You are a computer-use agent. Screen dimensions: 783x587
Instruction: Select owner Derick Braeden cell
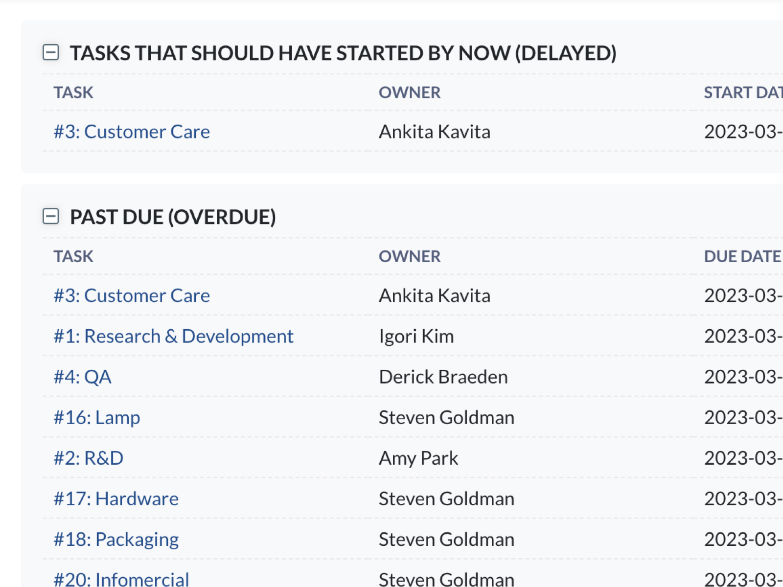[443, 377]
